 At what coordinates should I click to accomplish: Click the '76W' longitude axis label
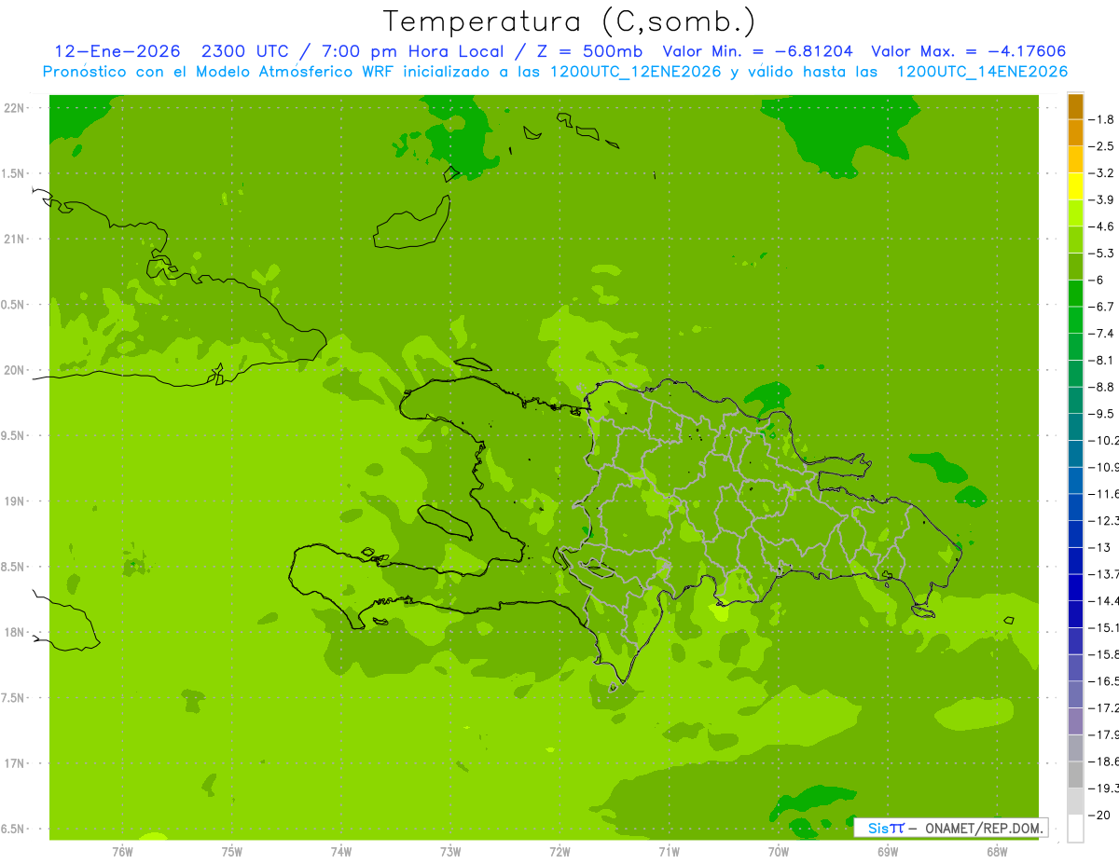122,852
